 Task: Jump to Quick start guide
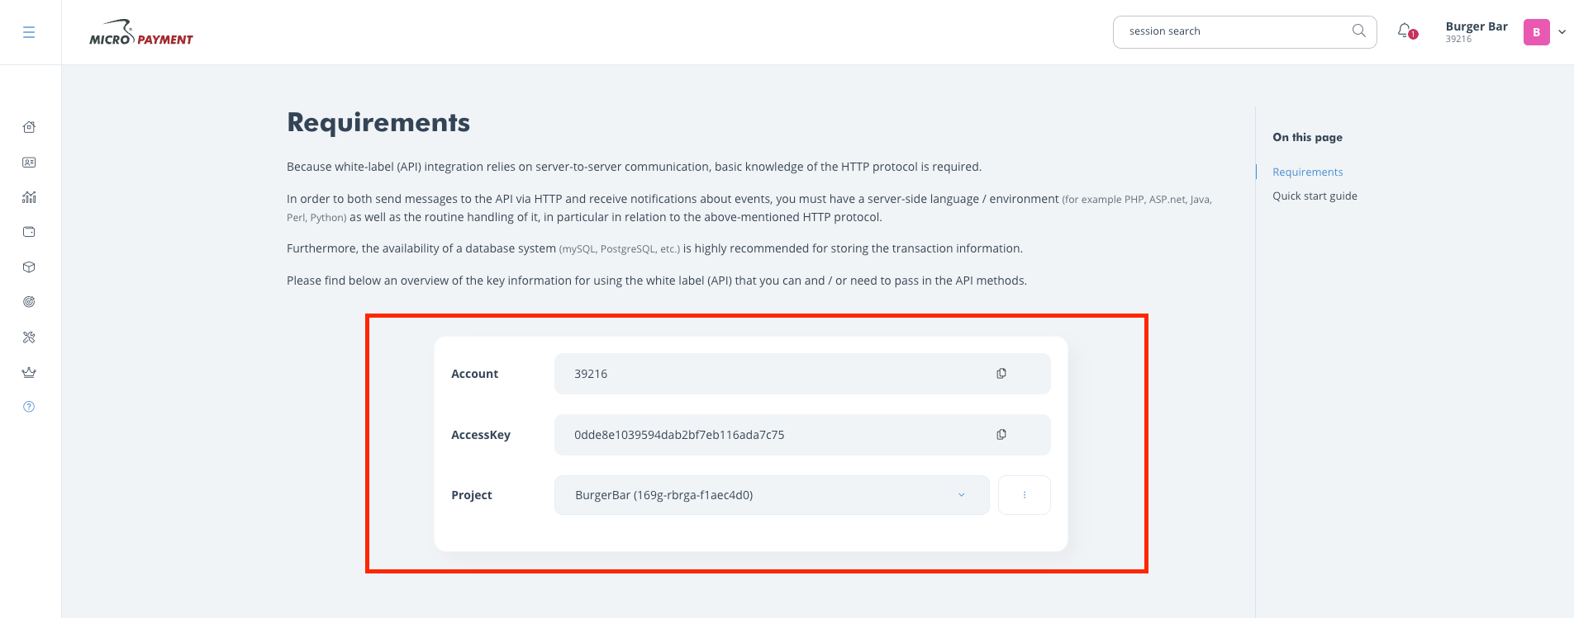coord(1315,196)
